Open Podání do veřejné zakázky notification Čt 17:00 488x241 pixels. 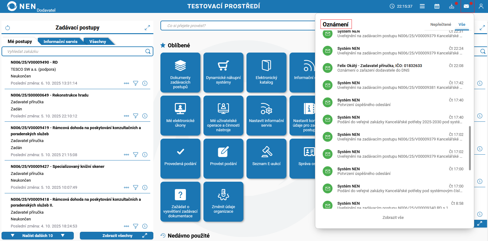point(393,188)
